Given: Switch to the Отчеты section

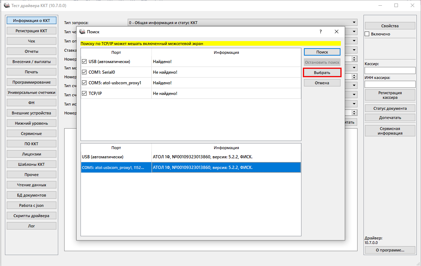Looking at the screenshot, I should (31, 51).
